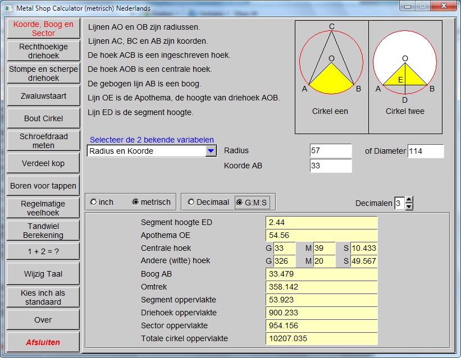
Task: Click the 'of Diameter' label
Action: point(385,151)
